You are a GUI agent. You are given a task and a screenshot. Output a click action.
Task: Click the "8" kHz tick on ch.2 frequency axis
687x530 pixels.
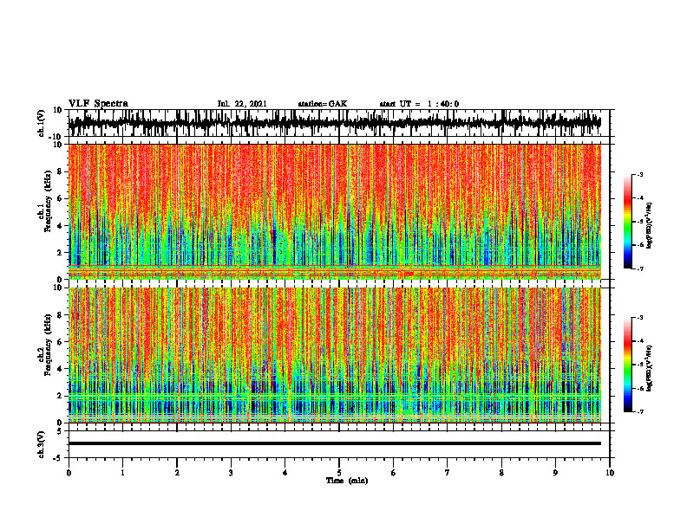point(60,315)
